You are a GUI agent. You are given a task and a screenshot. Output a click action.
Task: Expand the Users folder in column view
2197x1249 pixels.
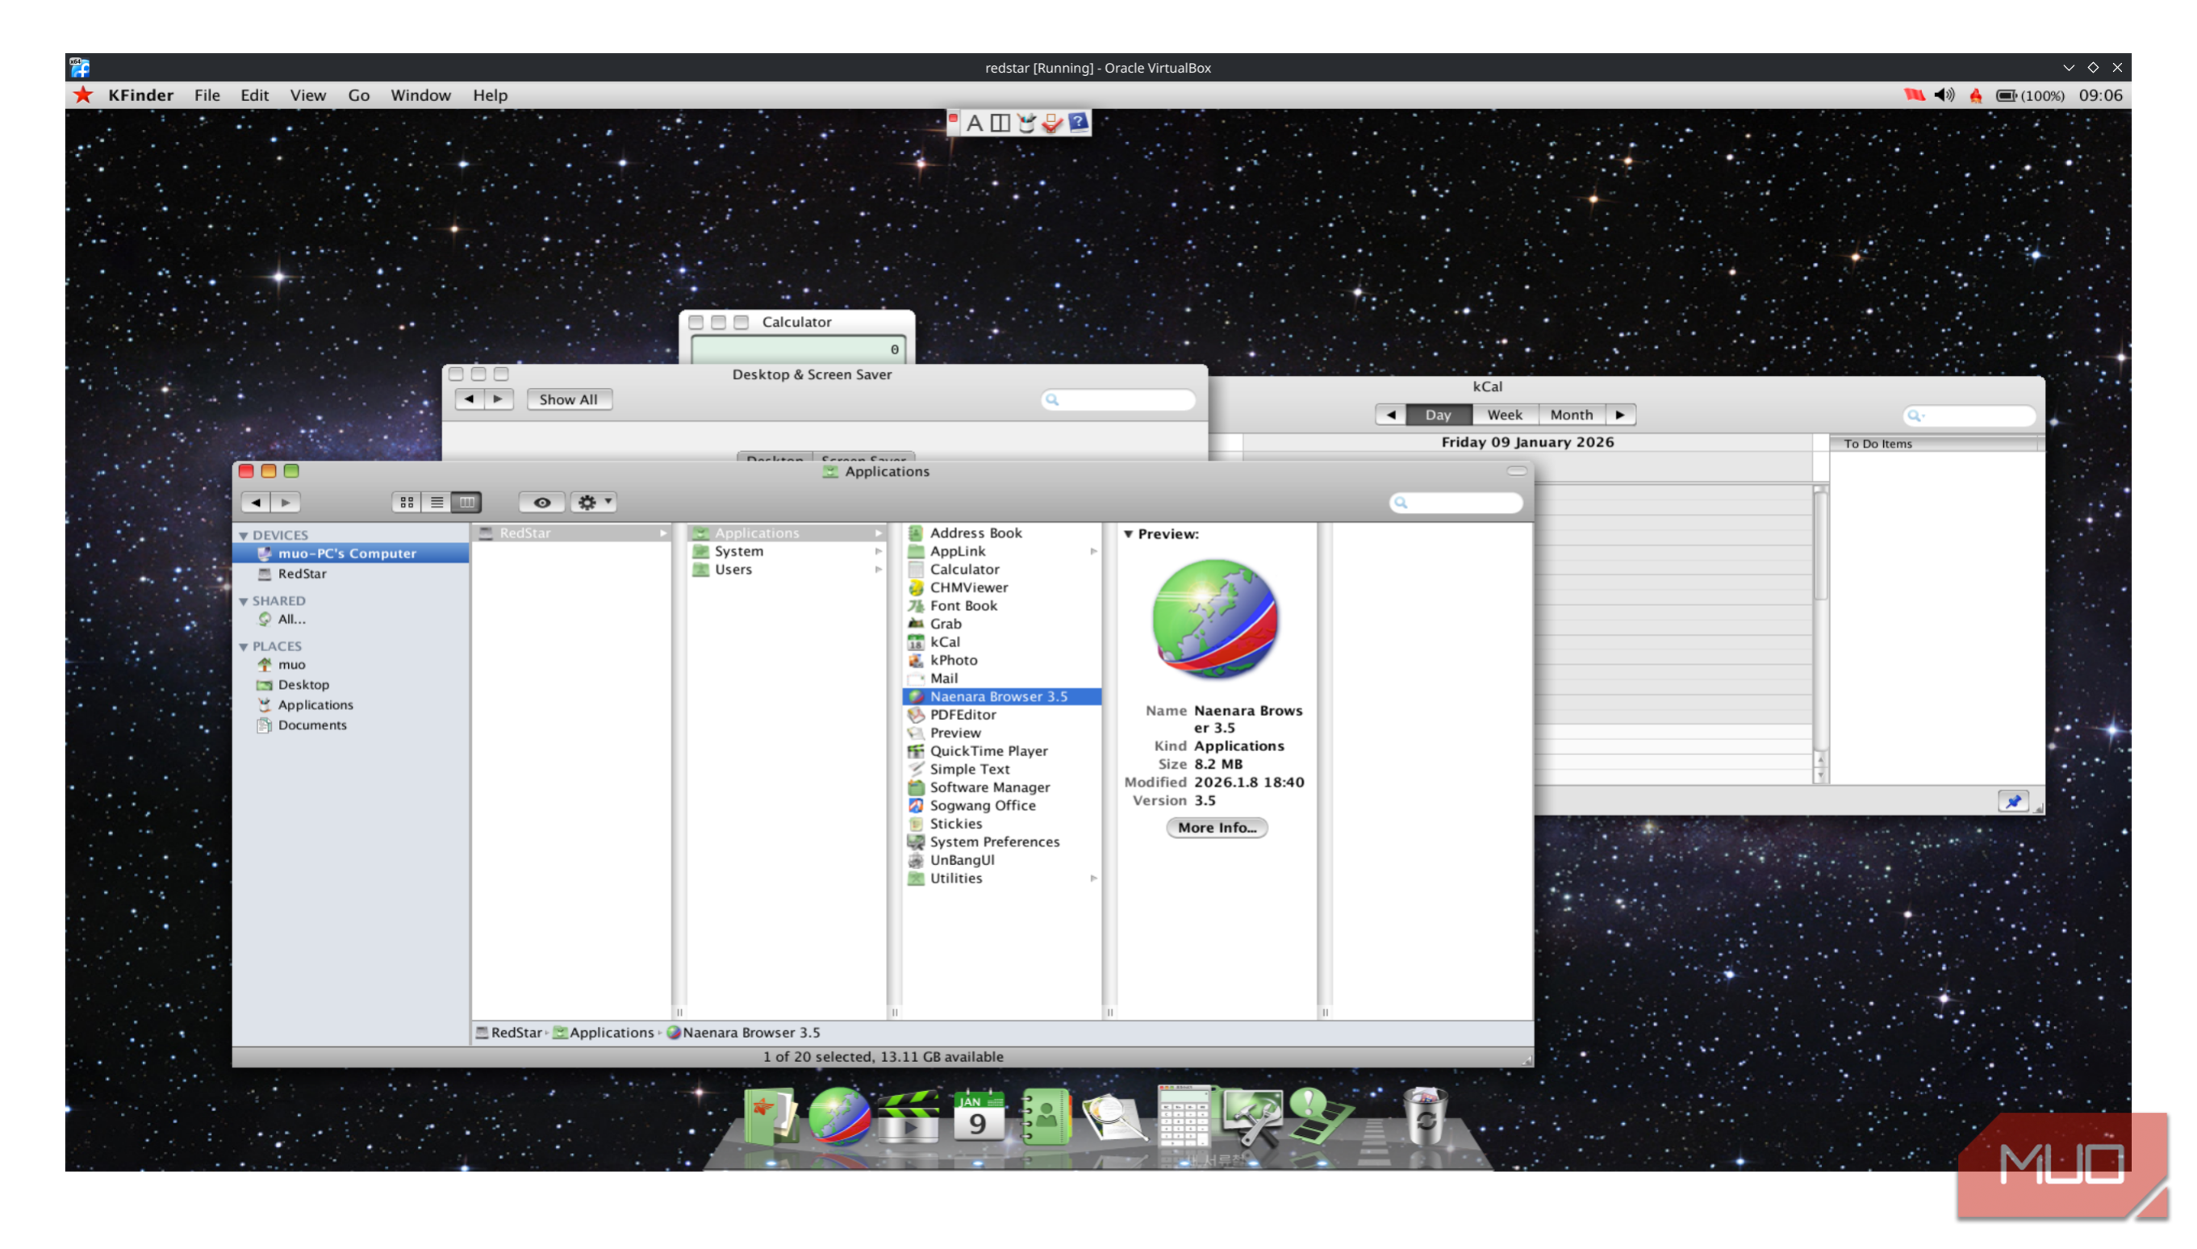click(x=878, y=569)
